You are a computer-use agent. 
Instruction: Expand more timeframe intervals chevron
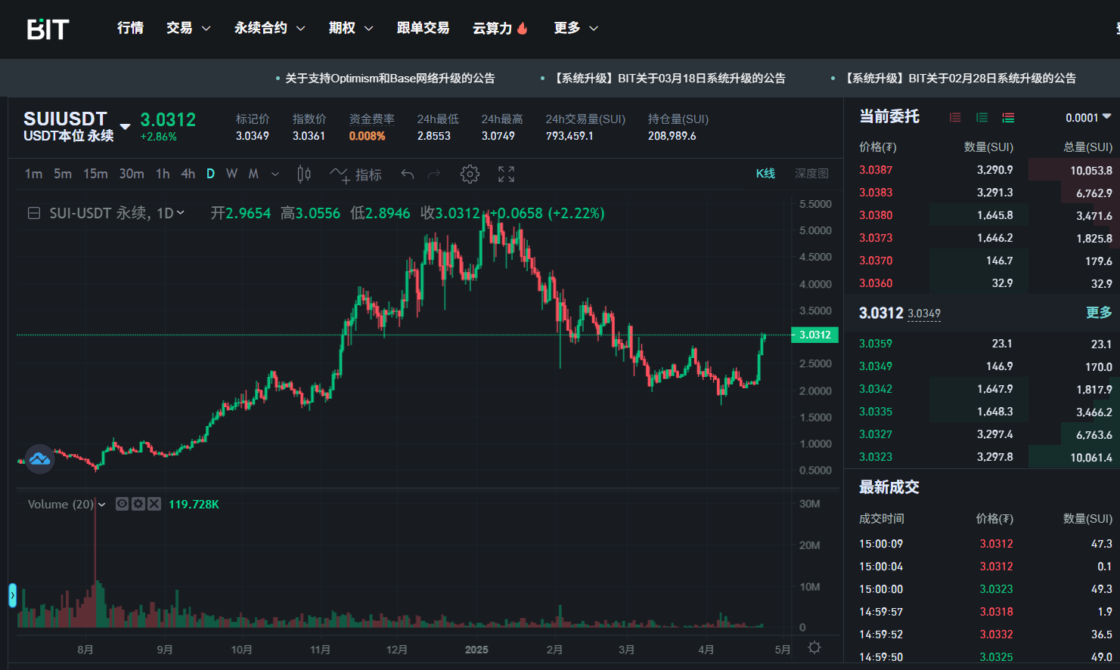pos(275,174)
